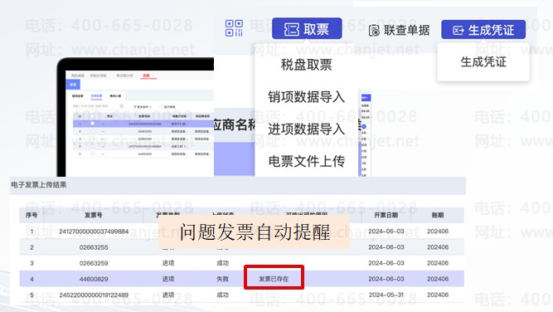553x312 pixels.
Task: Tick the checkbox on laptop table row 1
Action: (92, 124)
